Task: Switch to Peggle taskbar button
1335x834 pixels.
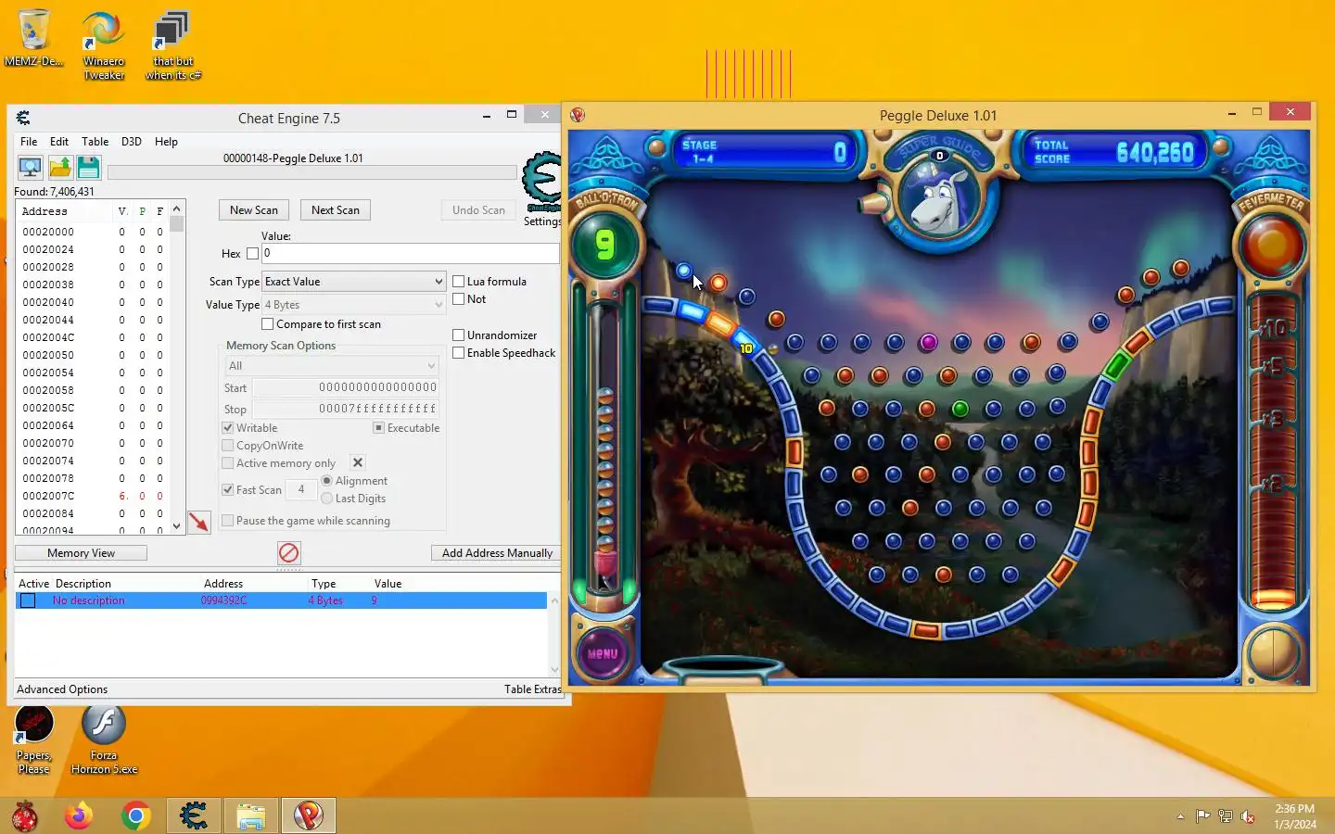Action: click(x=308, y=815)
